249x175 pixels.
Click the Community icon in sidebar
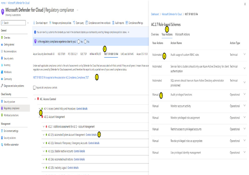pos(2,79)
